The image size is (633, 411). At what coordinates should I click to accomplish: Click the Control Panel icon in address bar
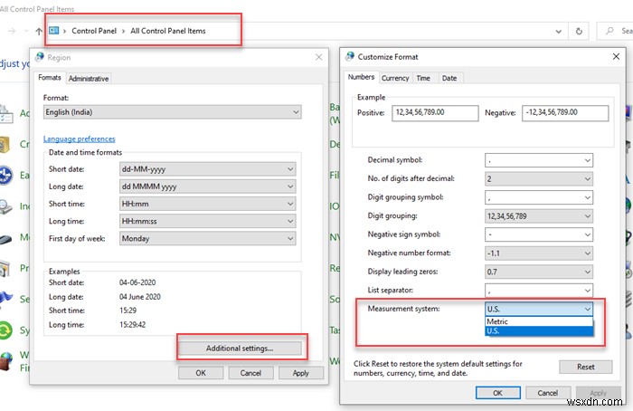[53, 31]
